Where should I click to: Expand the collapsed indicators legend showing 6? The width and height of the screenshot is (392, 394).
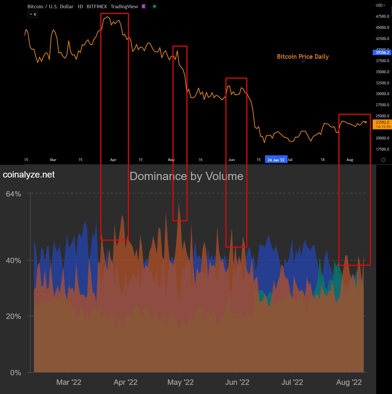pyautogui.click(x=33, y=14)
